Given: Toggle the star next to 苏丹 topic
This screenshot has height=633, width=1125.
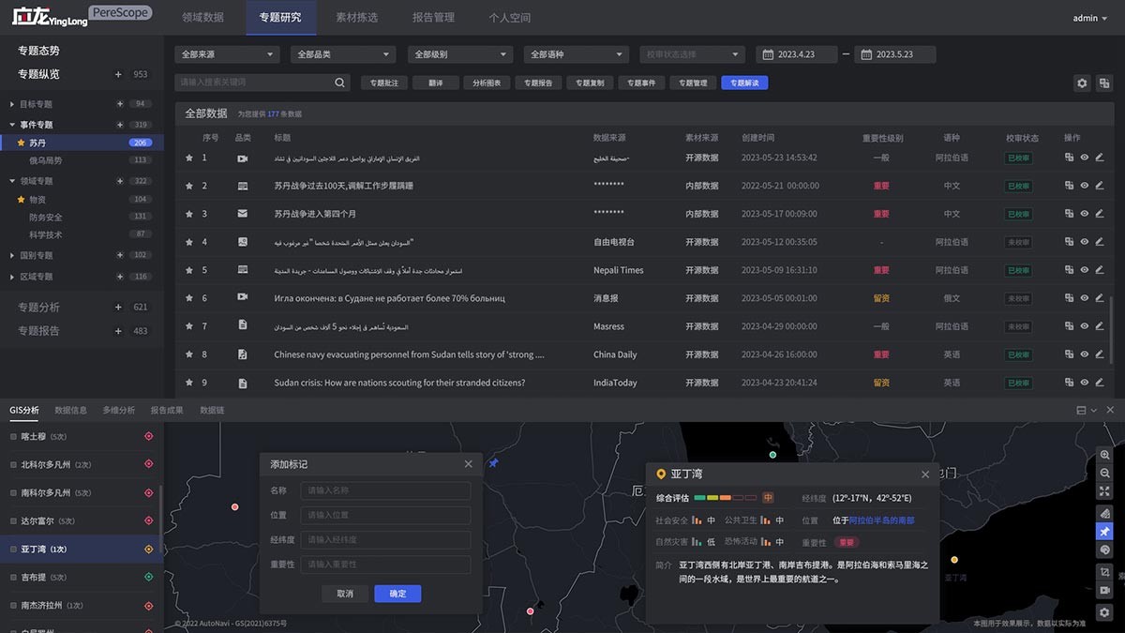Looking at the screenshot, I should click(22, 143).
